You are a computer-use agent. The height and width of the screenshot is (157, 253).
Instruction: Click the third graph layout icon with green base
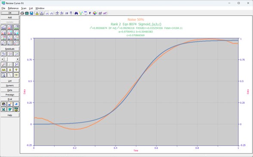(x=16, y=27)
